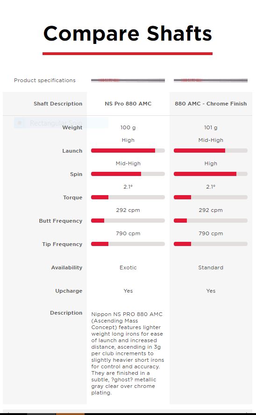Click the Launch bar for NS Pro 880 AMC

click(x=128, y=151)
